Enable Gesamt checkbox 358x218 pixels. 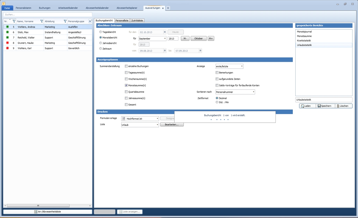click(126, 105)
